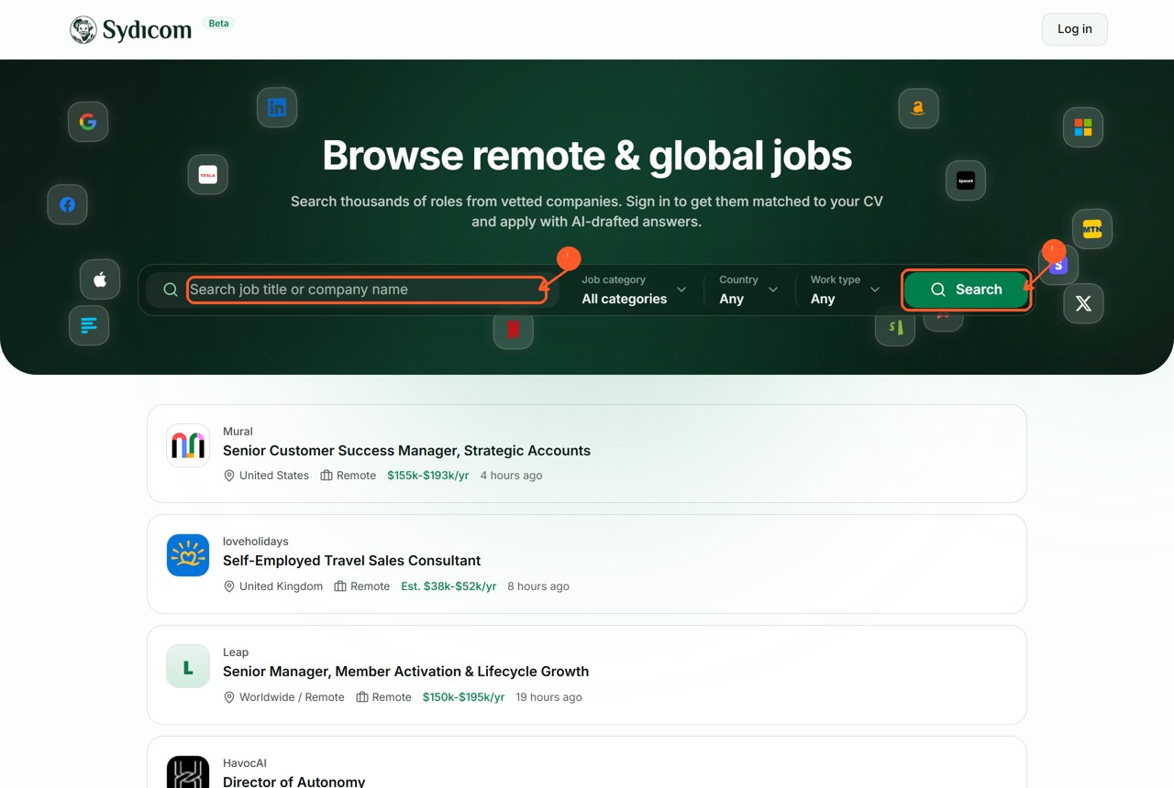Click the HavocAI company logo

tap(188, 772)
